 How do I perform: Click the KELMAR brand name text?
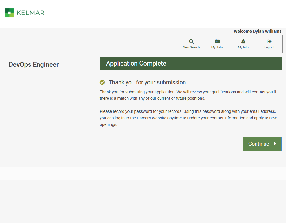click(30, 13)
